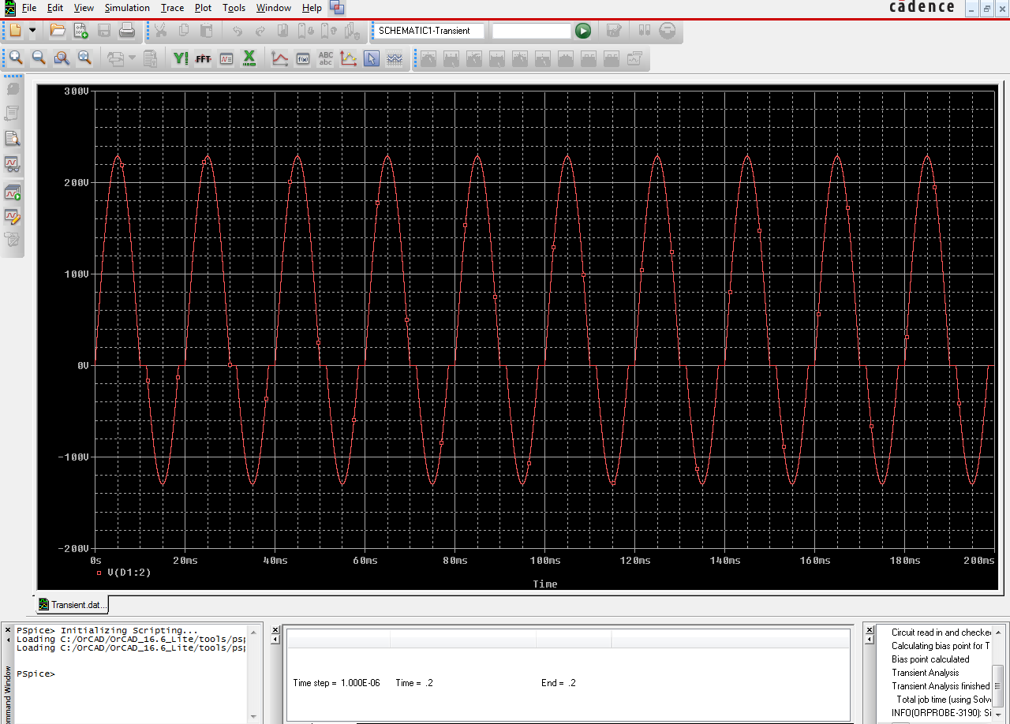The image size is (1010, 724).
Task: Open Evaluate Measurement f(x) icon
Action: 302,58
